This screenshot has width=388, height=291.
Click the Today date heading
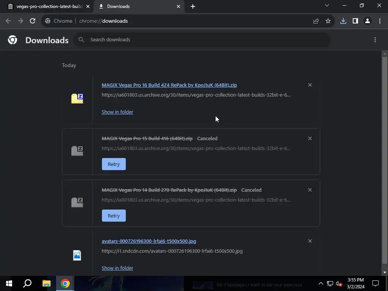point(69,65)
